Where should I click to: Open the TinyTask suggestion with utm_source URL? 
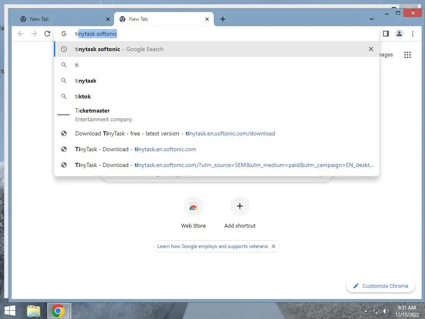pos(217,165)
